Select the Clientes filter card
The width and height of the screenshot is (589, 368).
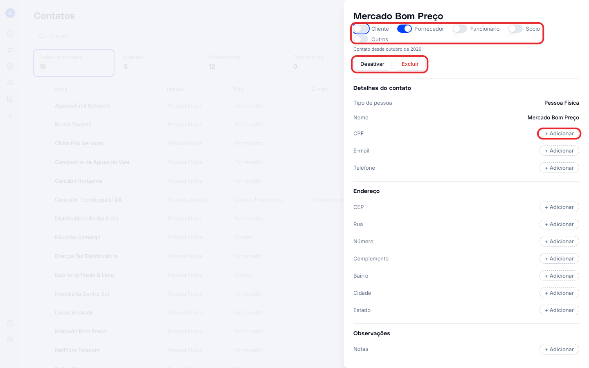coord(158,63)
